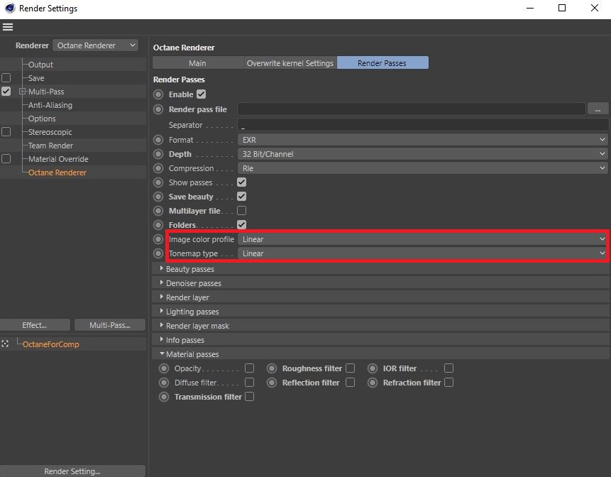Click the Render pass file input field

click(411, 109)
